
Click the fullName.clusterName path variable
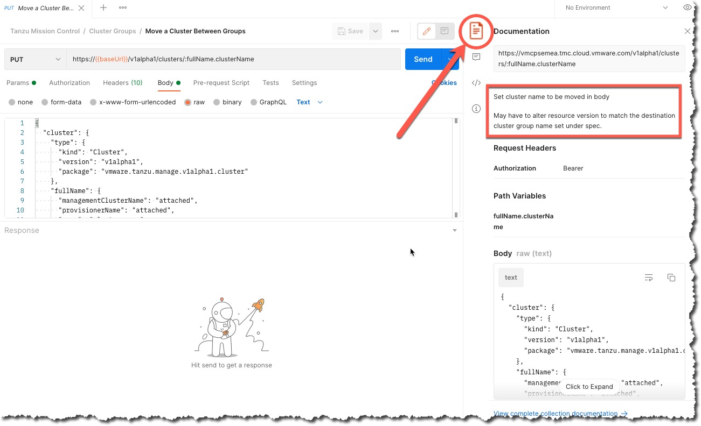(523, 222)
